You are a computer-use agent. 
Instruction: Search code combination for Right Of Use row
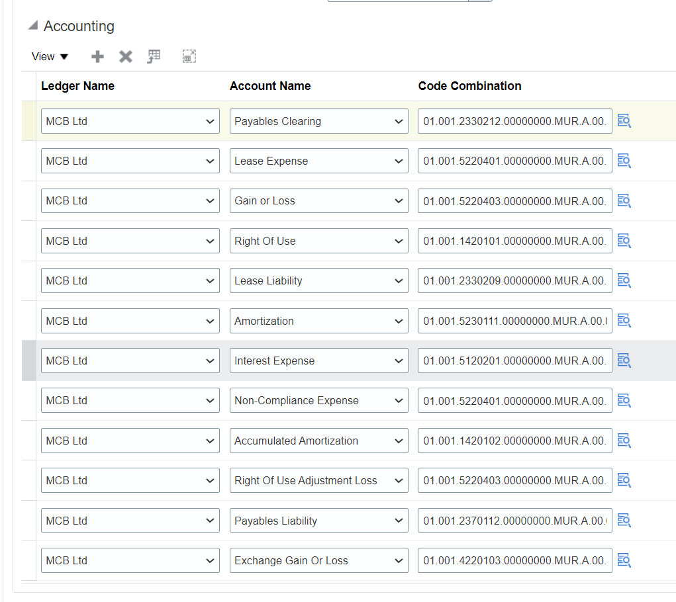click(624, 241)
